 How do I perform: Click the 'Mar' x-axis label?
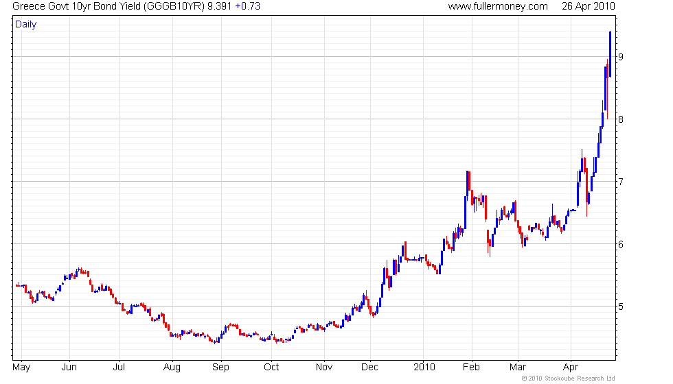click(x=518, y=368)
